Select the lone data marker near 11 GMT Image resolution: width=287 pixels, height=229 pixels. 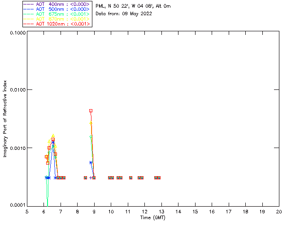130,178
